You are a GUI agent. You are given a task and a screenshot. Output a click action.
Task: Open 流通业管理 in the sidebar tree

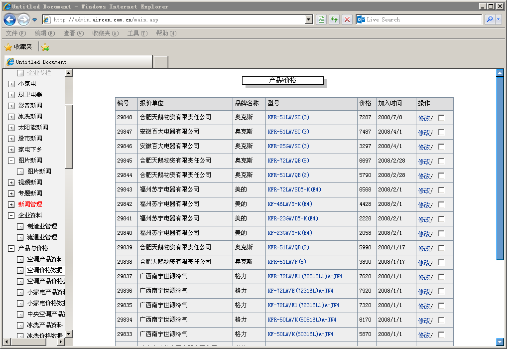tap(42, 237)
